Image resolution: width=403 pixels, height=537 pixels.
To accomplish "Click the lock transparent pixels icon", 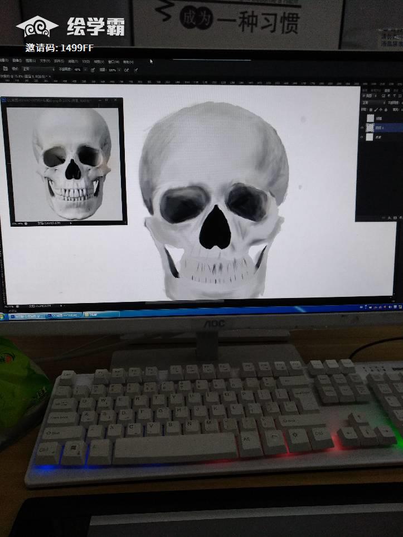I will tap(371, 110).
